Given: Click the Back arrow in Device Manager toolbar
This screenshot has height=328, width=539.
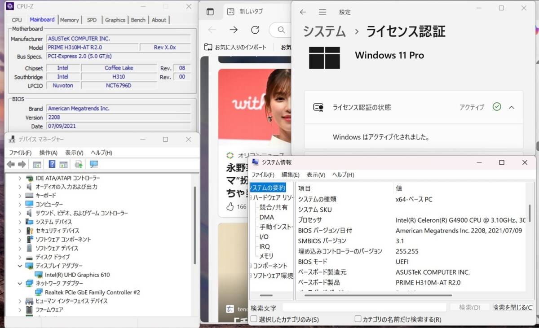Looking at the screenshot, I should pos(11,164).
